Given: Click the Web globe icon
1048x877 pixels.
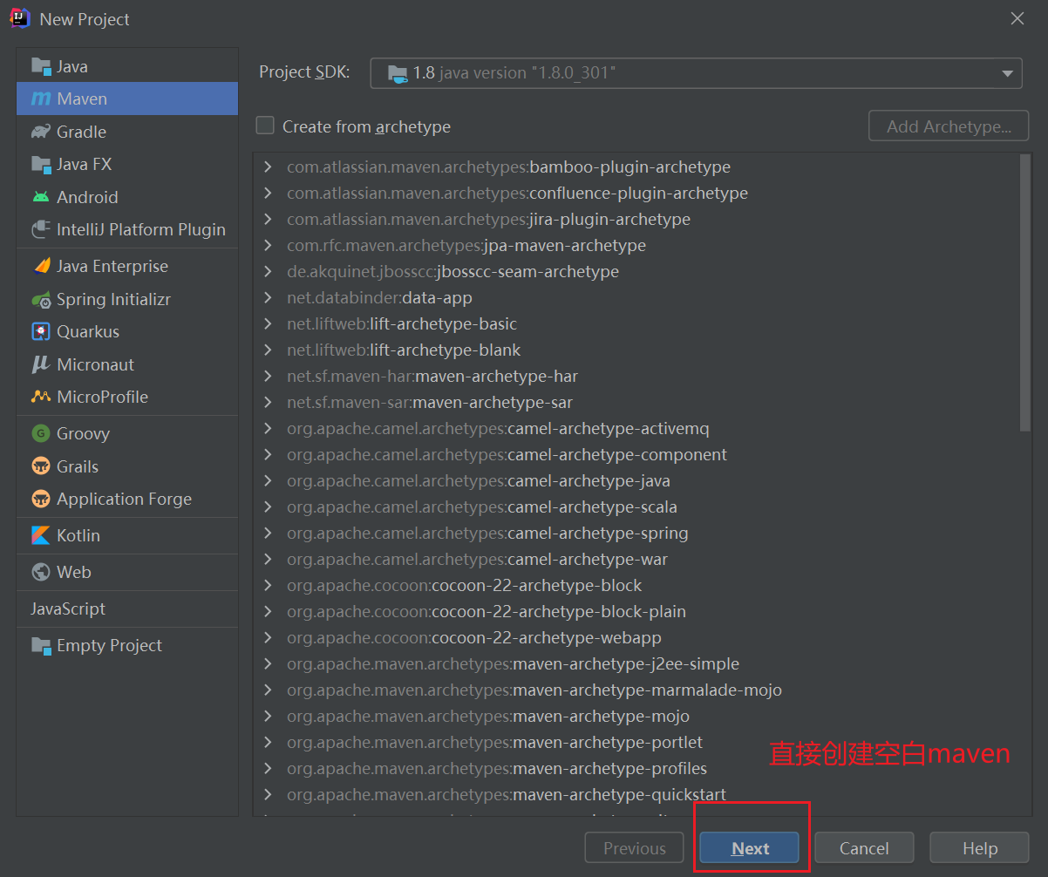Looking at the screenshot, I should [41, 572].
